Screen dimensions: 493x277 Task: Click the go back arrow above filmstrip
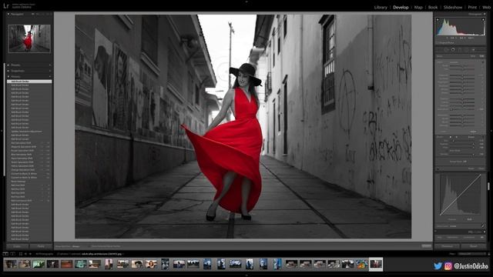click(25, 254)
